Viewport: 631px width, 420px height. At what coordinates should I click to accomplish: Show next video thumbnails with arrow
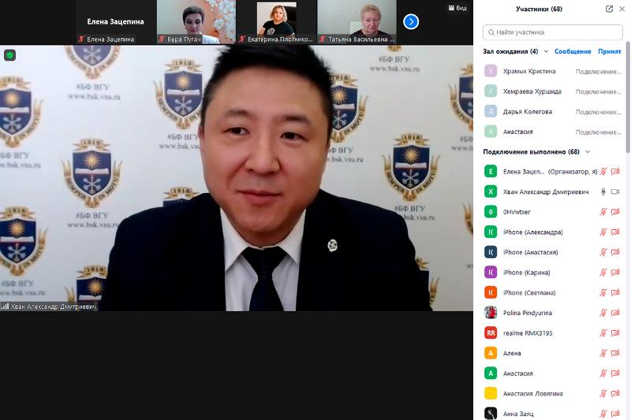click(x=411, y=22)
